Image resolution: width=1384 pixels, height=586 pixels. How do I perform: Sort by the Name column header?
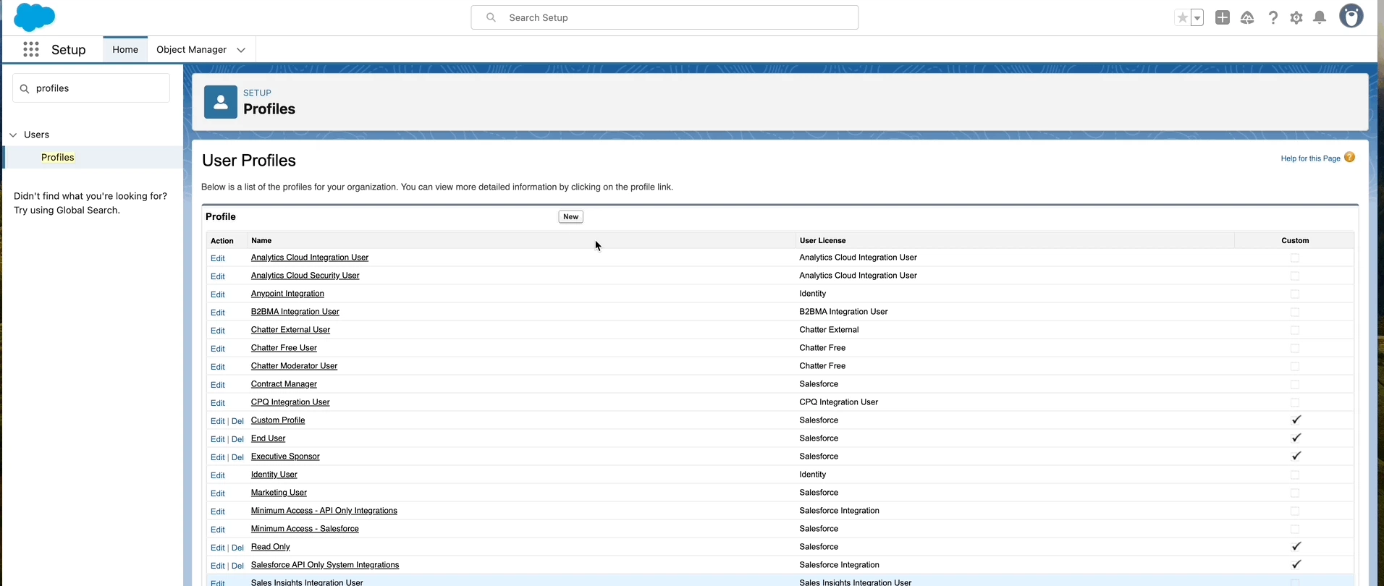click(x=261, y=240)
